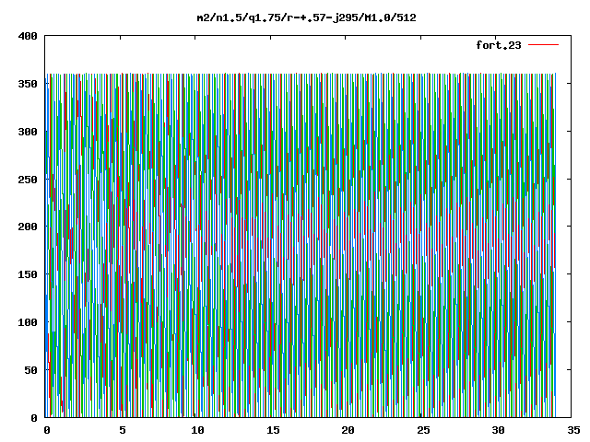Click the red legend line sample

pos(543,45)
